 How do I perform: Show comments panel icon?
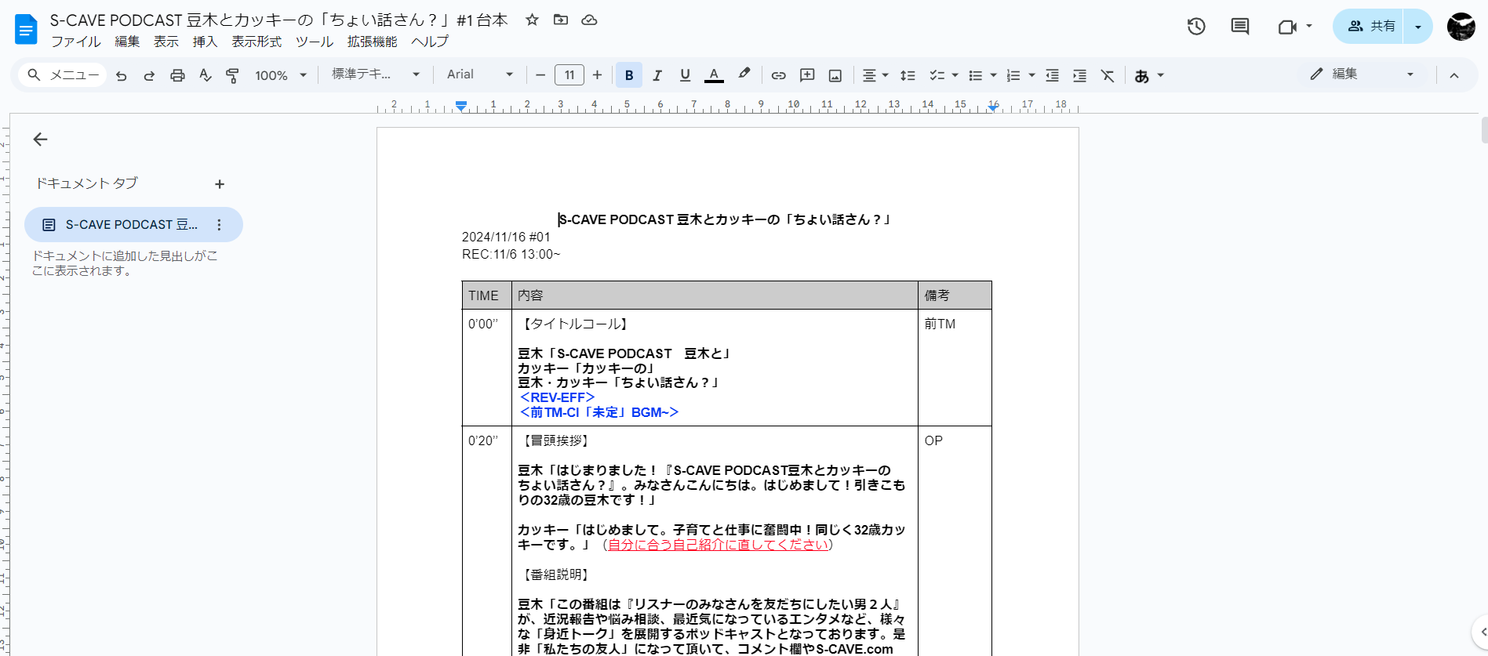point(1240,27)
